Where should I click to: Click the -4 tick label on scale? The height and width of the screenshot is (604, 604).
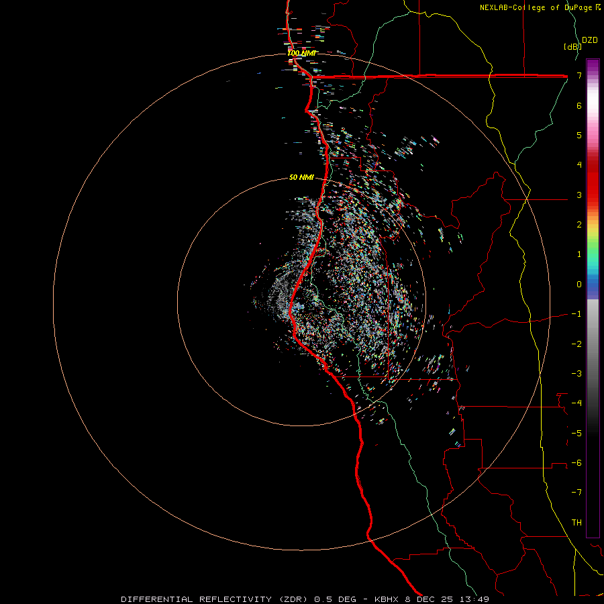[x=576, y=403]
